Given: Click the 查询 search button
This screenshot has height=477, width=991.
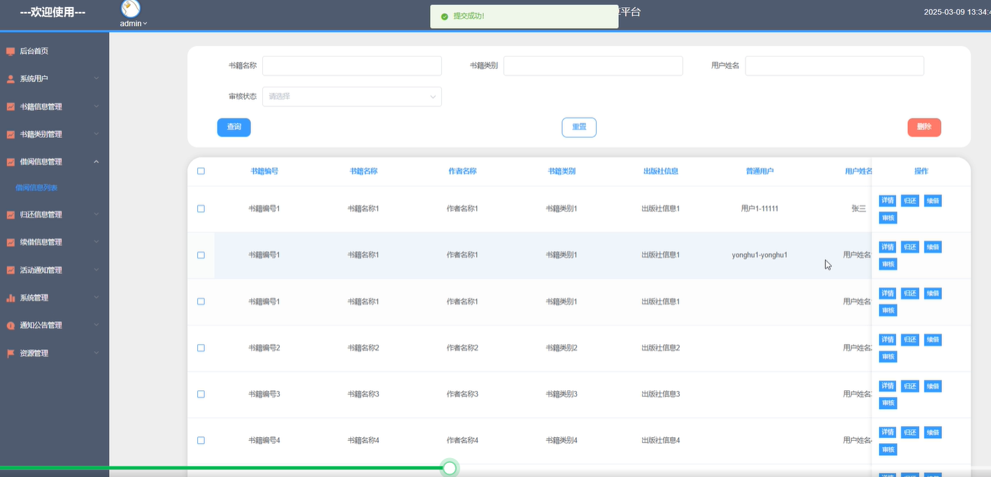Looking at the screenshot, I should point(234,127).
